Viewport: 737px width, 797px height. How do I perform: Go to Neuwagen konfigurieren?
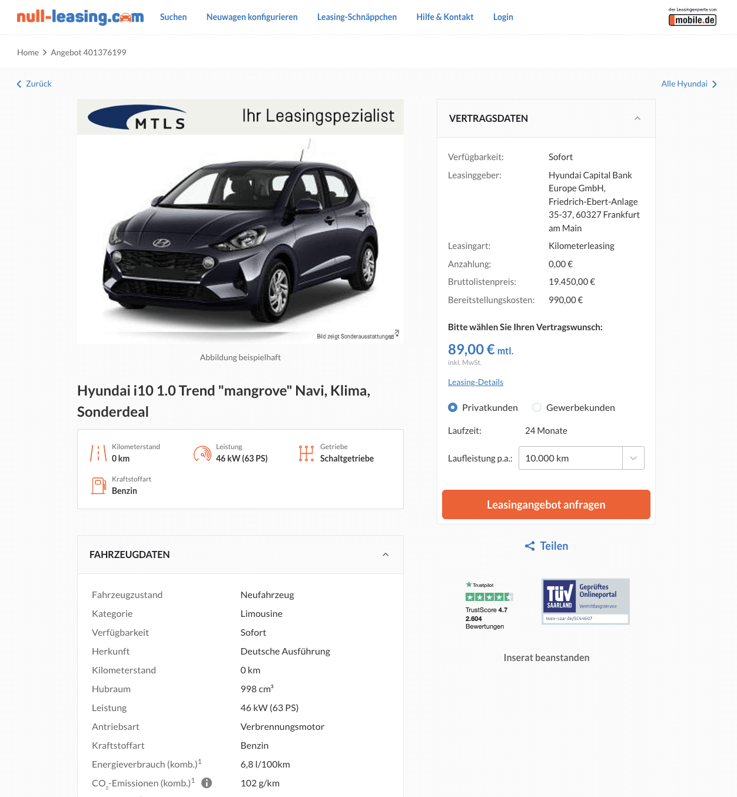point(252,17)
